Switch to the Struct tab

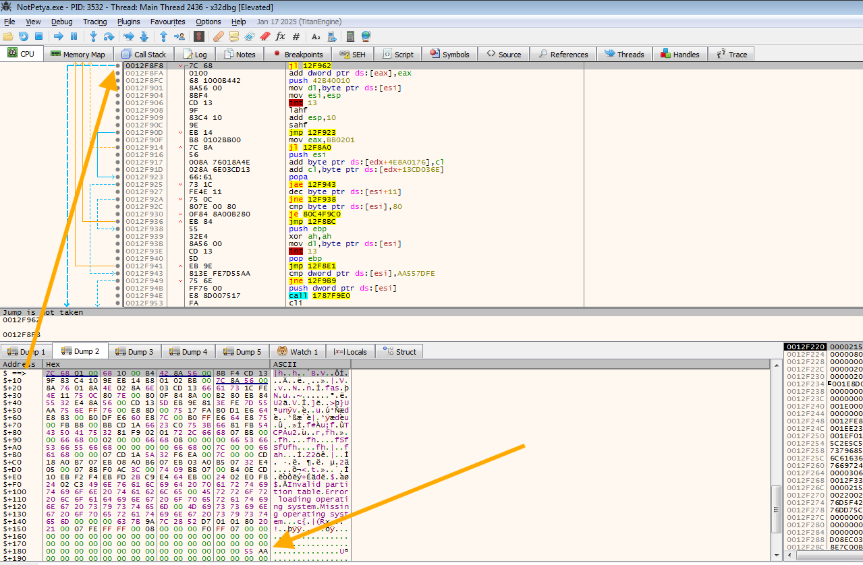point(399,351)
